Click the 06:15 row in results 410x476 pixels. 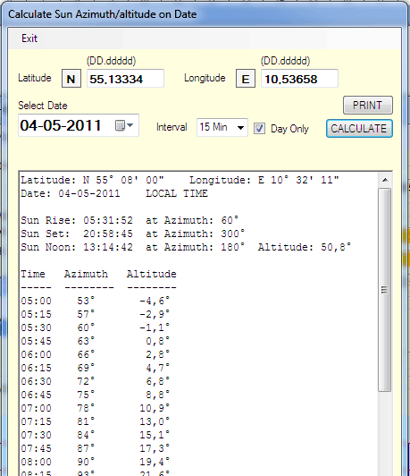tap(96, 368)
